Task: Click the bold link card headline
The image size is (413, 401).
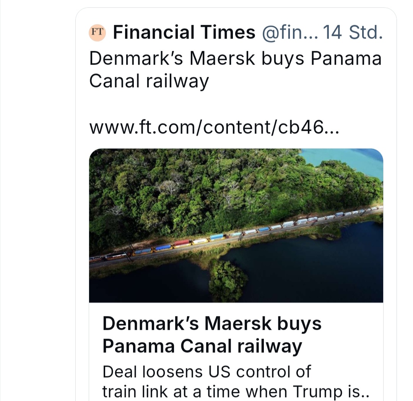Action: point(212,334)
